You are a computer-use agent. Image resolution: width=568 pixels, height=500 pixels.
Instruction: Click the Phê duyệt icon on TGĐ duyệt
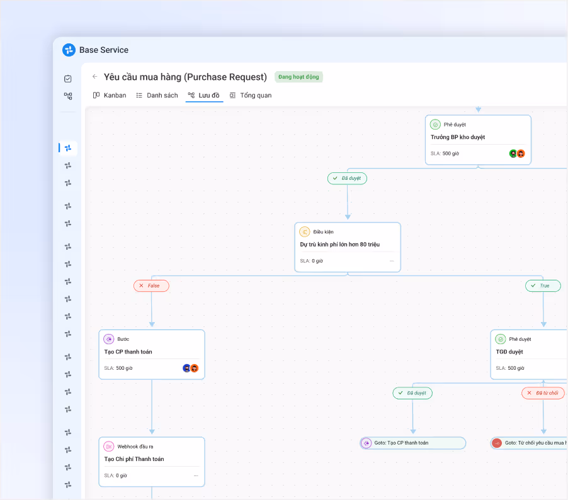tap(500, 339)
